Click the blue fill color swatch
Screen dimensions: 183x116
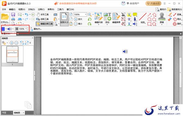coord(3,29)
